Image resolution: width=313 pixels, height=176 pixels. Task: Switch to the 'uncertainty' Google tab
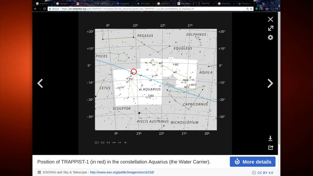coord(165,4)
